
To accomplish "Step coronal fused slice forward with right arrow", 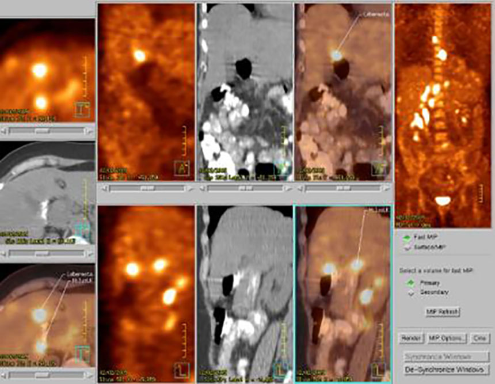I will click(386, 188).
